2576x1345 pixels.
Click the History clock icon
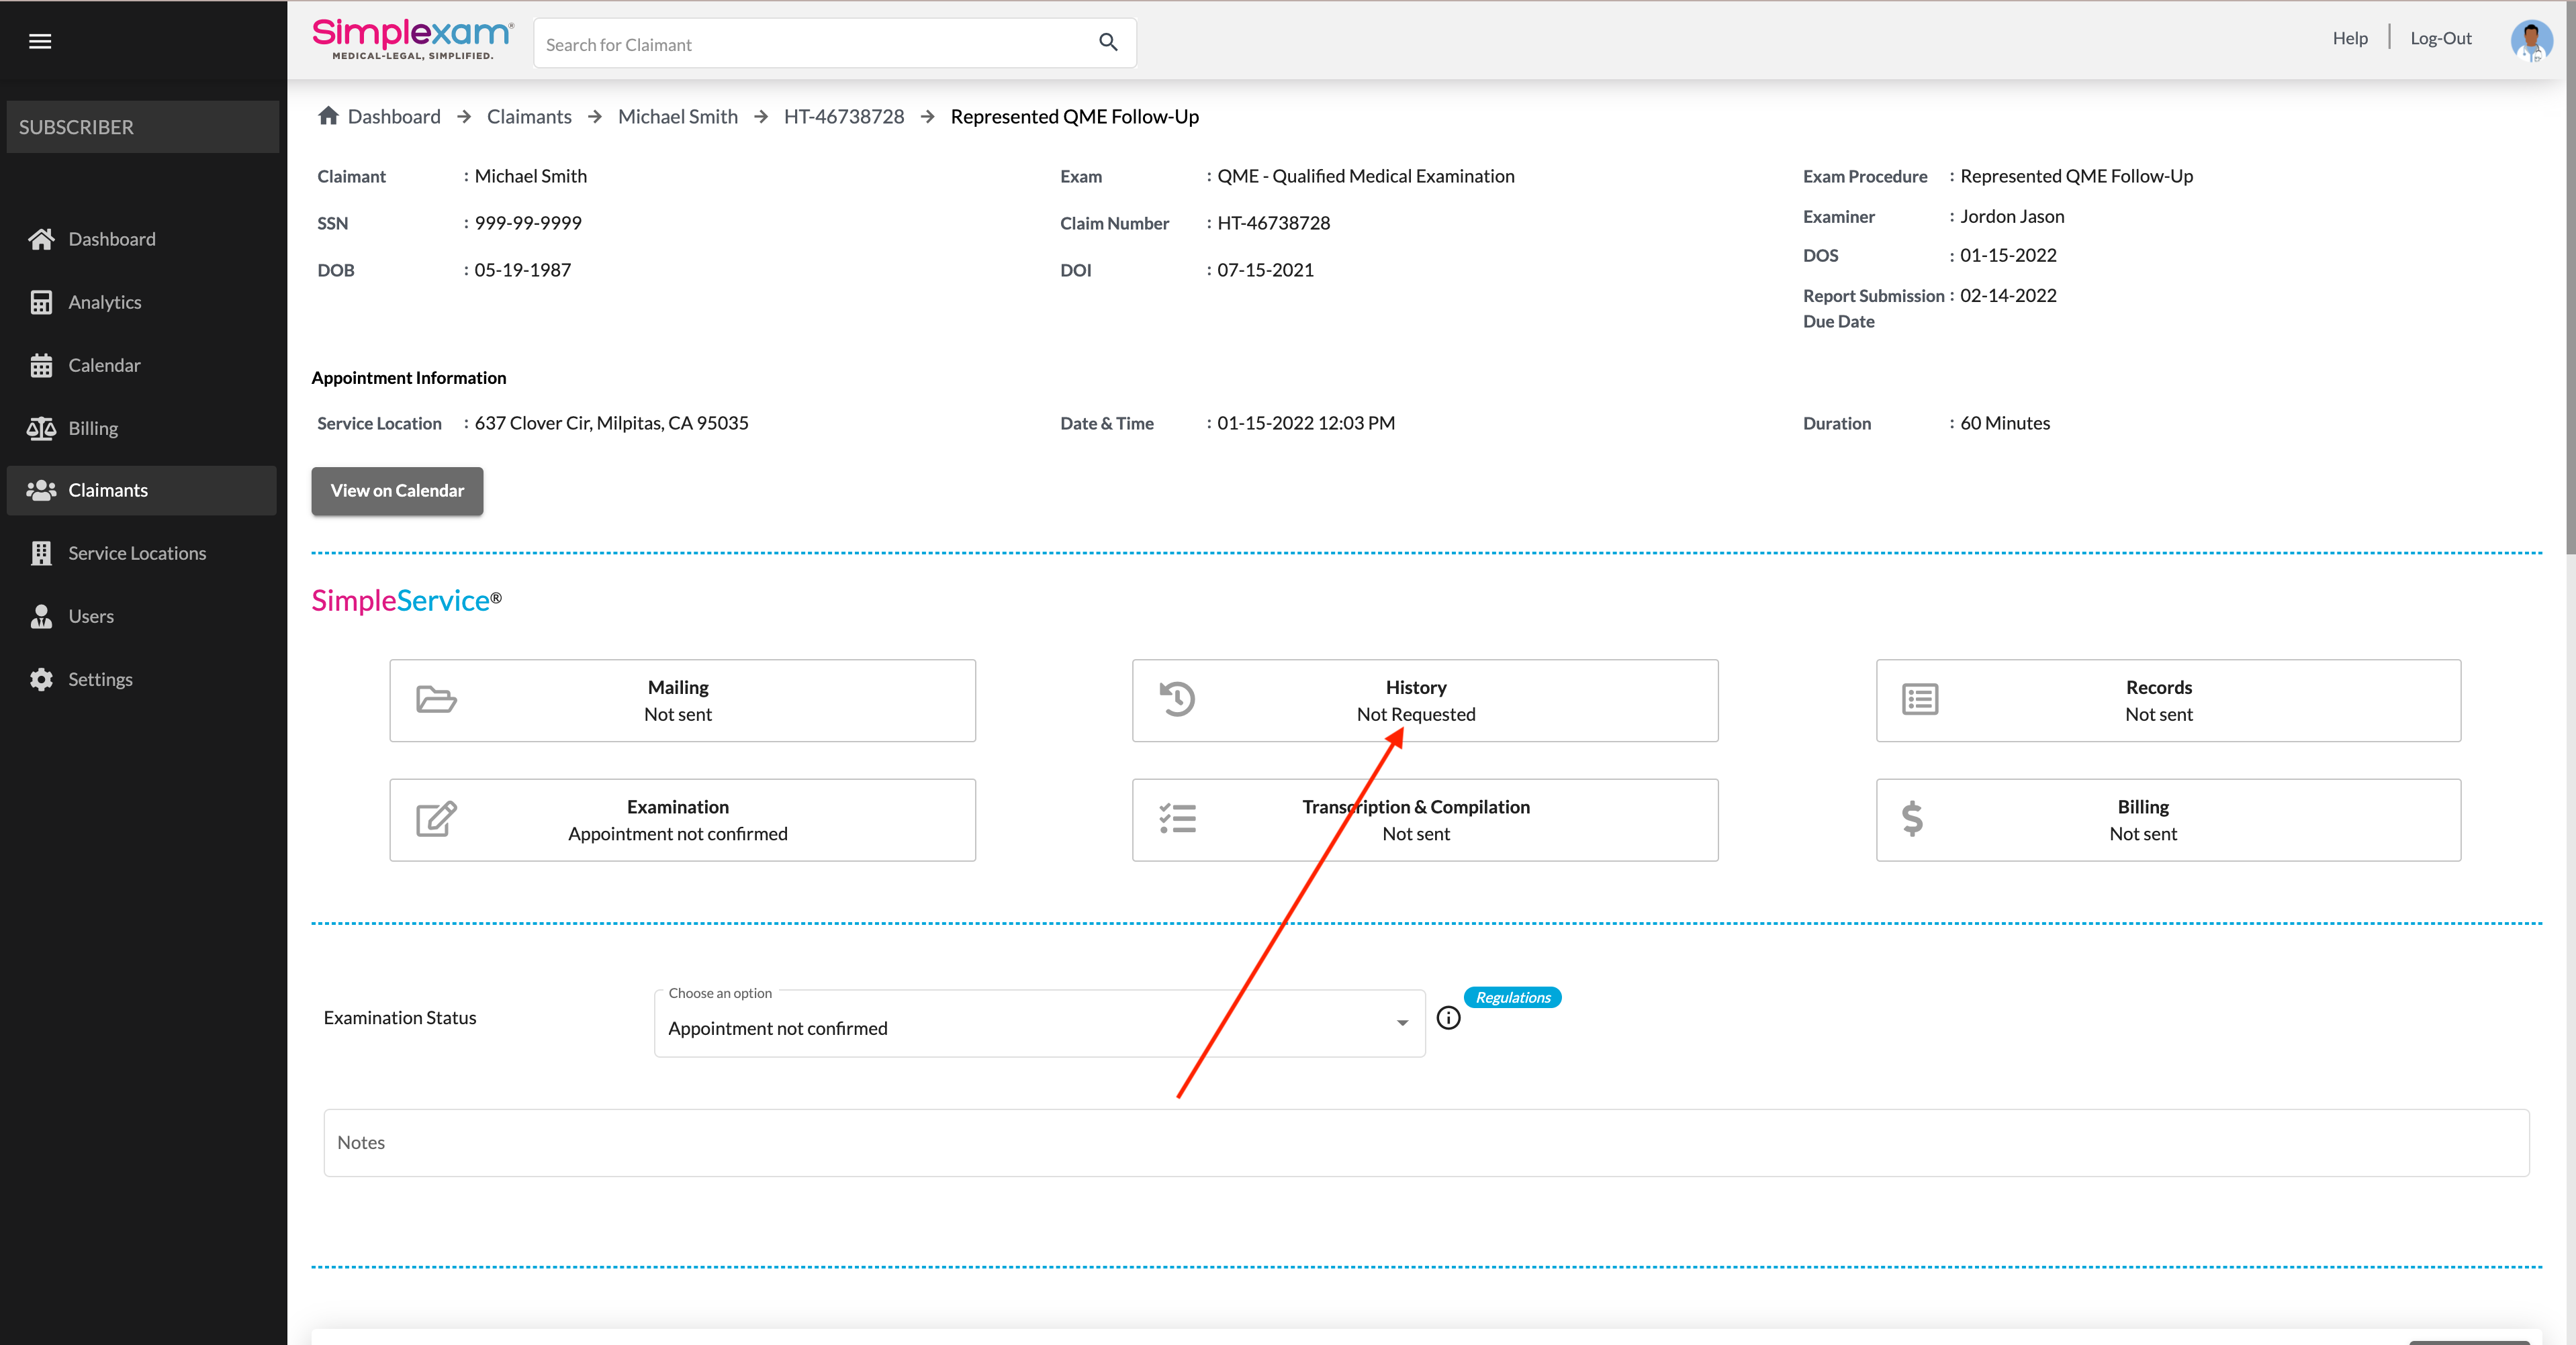[x=1177, y=699]
